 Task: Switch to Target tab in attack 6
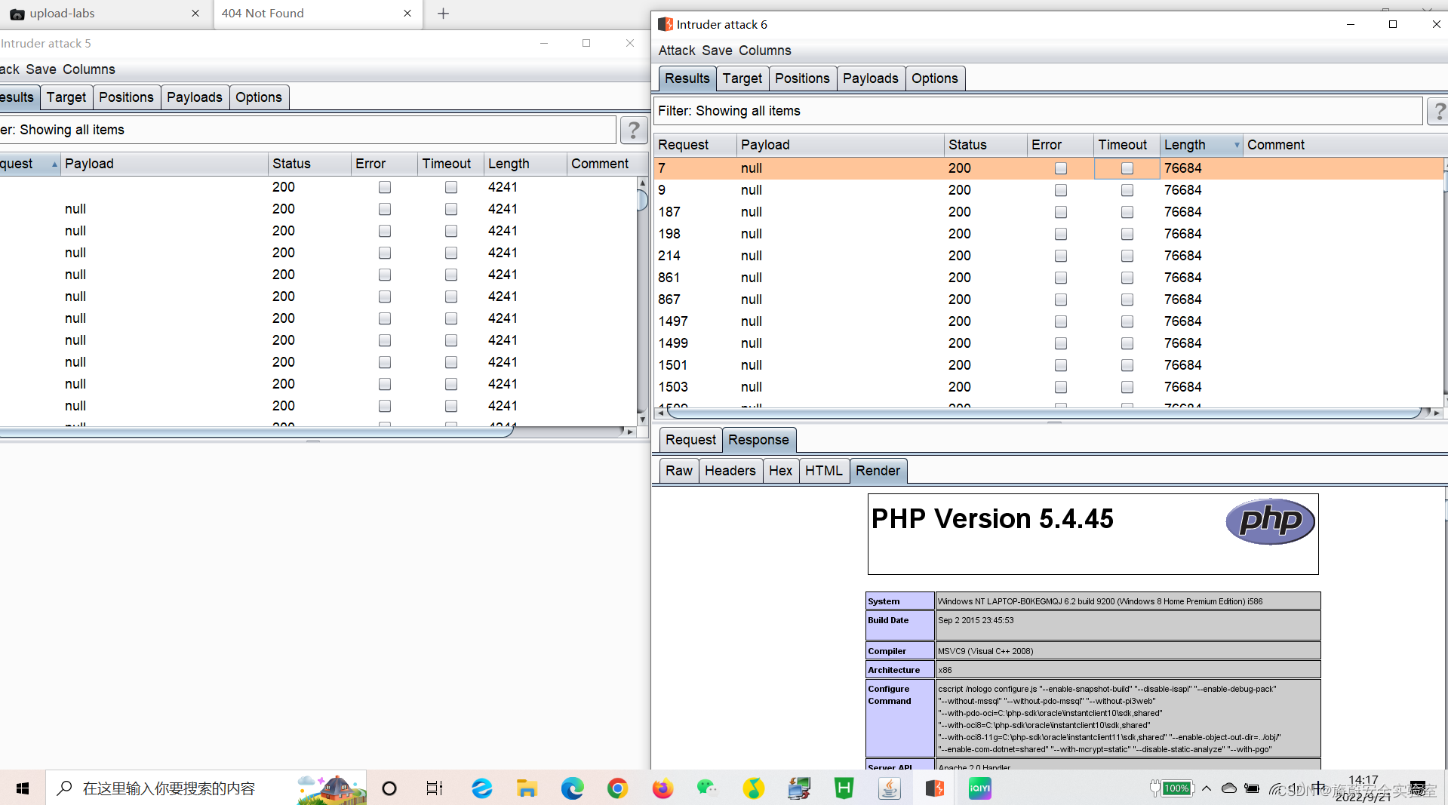point(742,78)
